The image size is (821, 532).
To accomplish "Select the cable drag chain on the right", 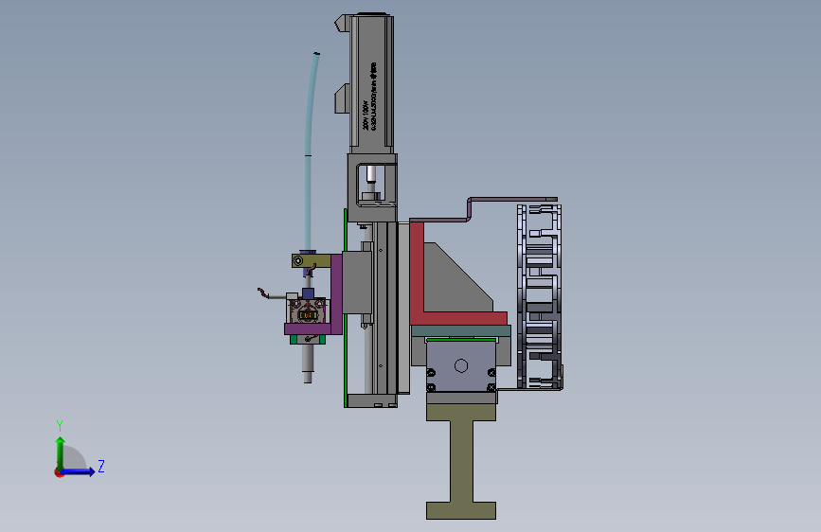I will pyautogui.click(x=540, y=296).
